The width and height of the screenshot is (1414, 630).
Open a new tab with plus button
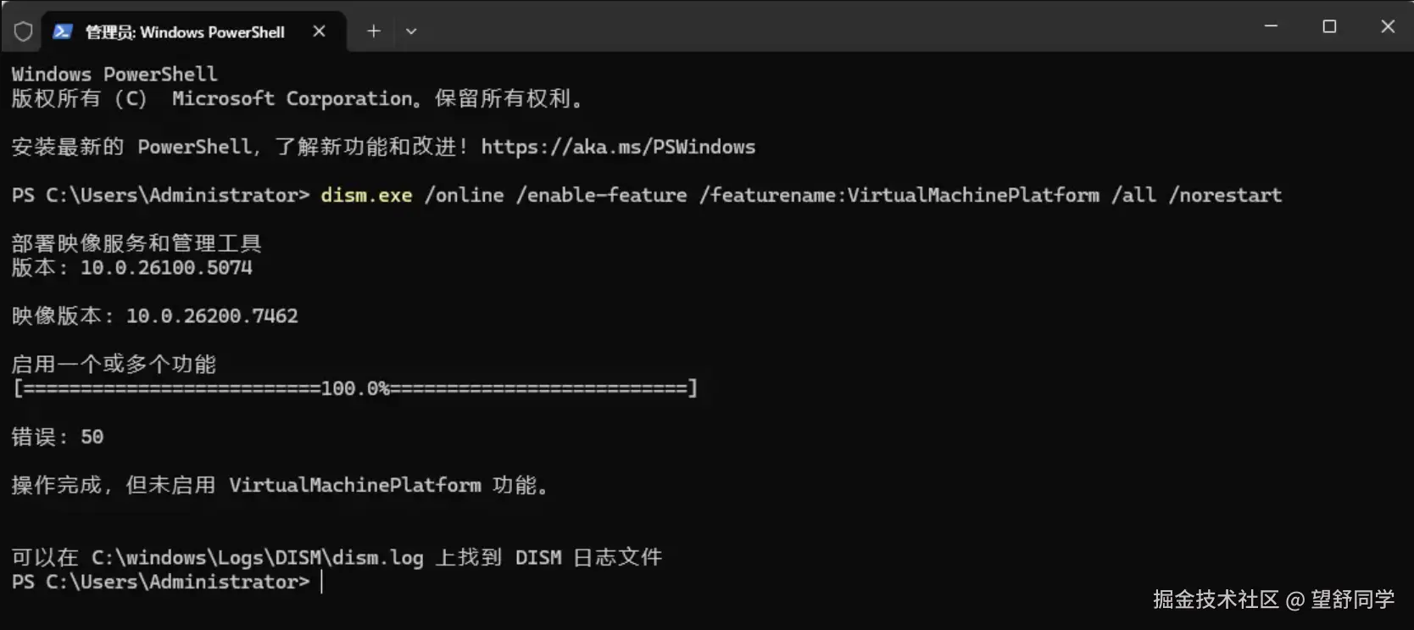[374, 31]
